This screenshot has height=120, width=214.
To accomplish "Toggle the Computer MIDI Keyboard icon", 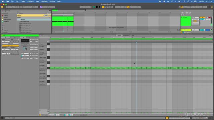I will (182, 7).
